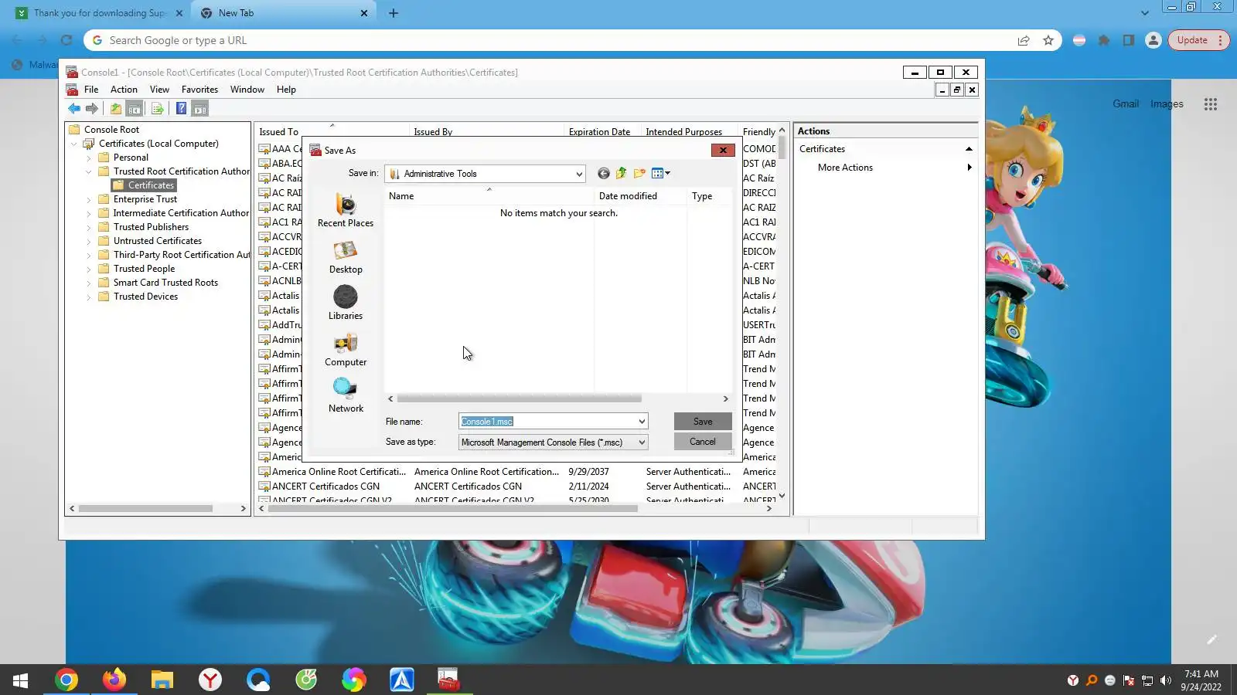The height and width of the screenshot is (695, 1237).
Task: Click the Save As file list horizontal scrollbar
Action: point(519,399)
